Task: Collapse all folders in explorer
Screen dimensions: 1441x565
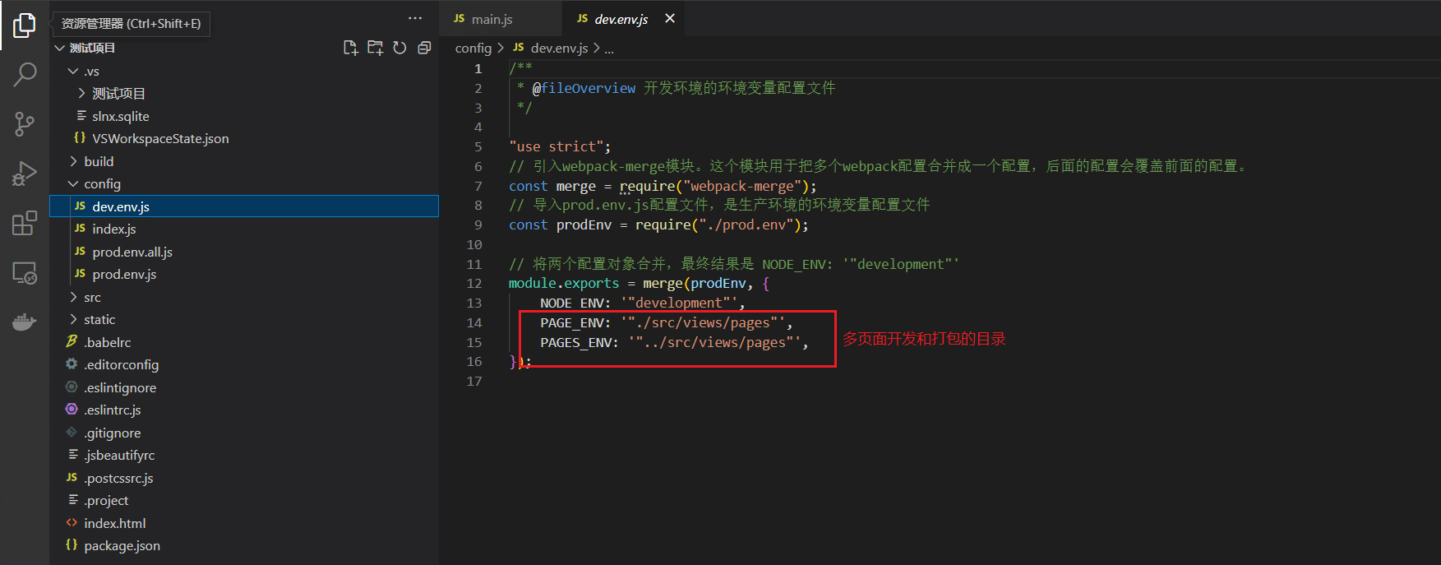Action: 424,49
